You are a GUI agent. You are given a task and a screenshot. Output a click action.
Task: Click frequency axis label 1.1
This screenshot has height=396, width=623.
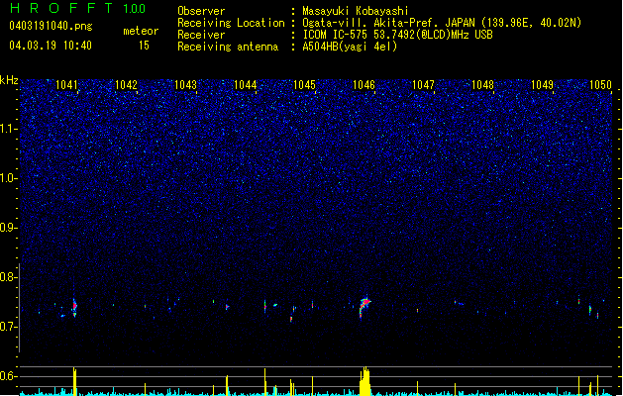point(9,129)
